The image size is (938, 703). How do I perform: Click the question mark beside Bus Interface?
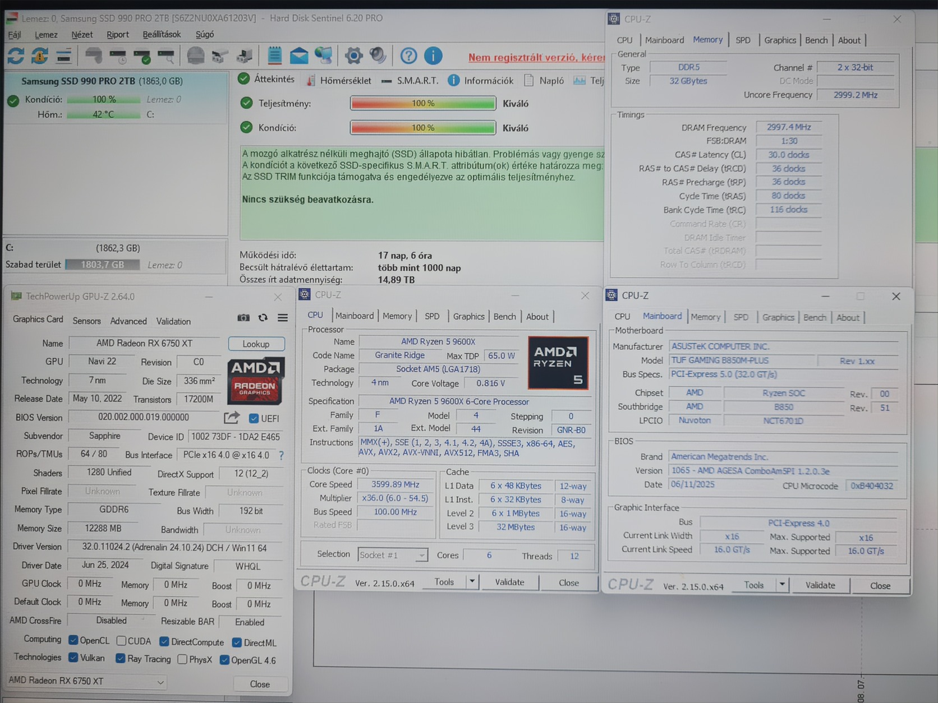tap(281, 455)
